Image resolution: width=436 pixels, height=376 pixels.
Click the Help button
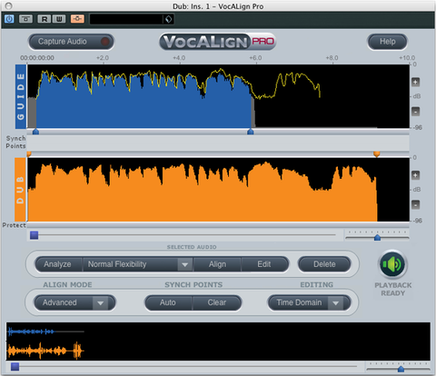387,42
